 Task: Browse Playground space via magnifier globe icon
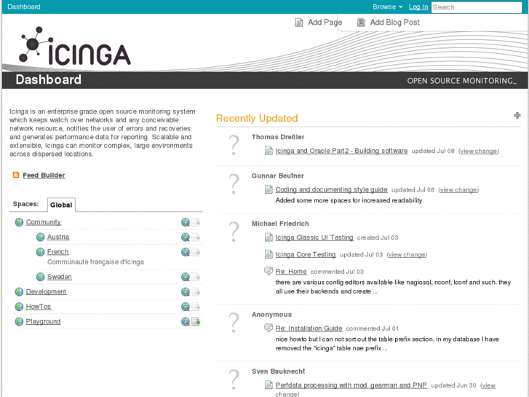(x=186, y=321)
